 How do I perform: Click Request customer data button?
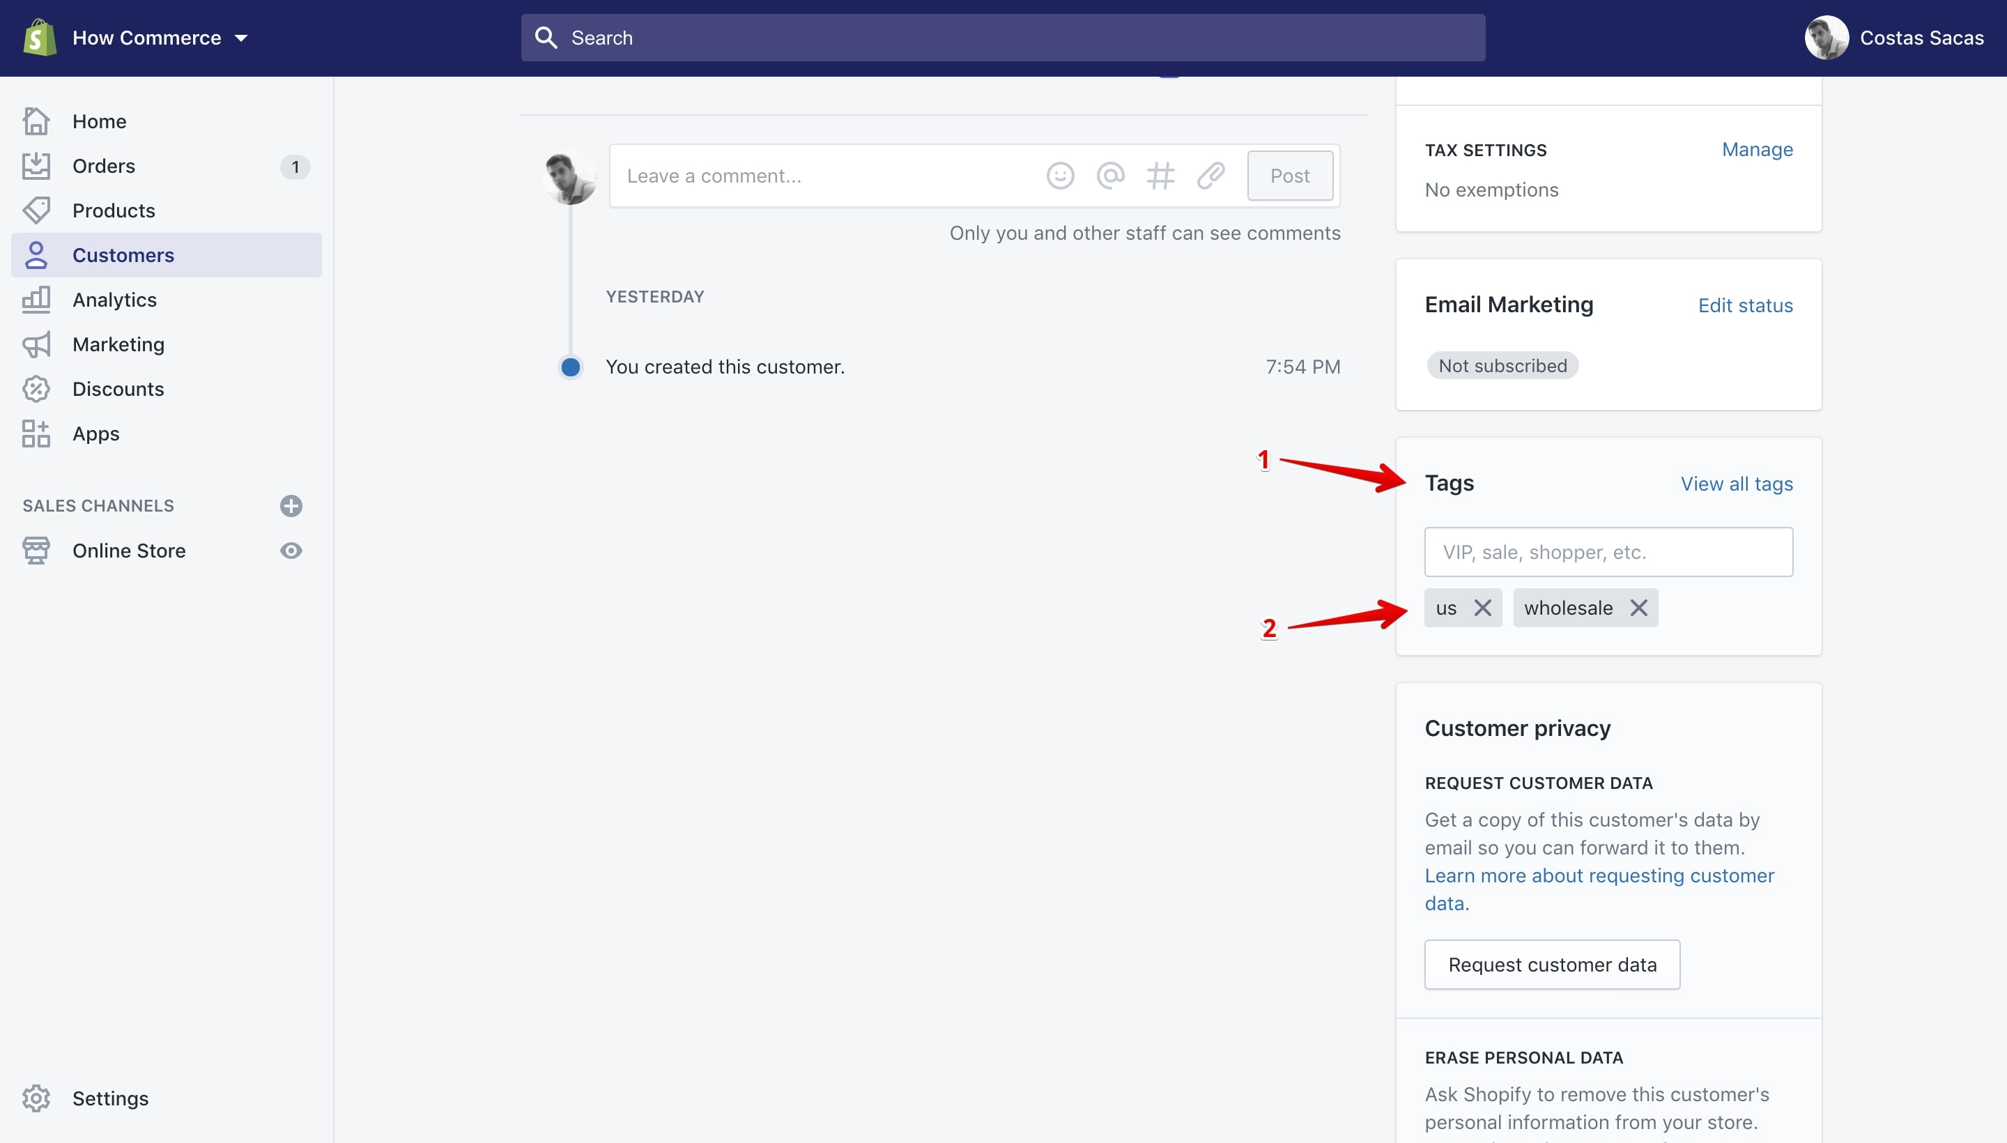click(x=1552, y=965)
